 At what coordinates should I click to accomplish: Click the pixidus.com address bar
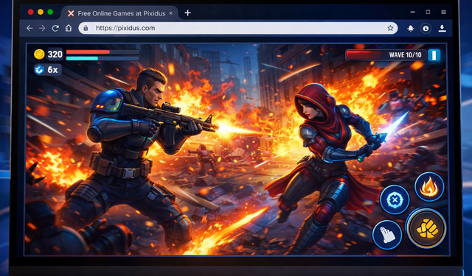237,28
